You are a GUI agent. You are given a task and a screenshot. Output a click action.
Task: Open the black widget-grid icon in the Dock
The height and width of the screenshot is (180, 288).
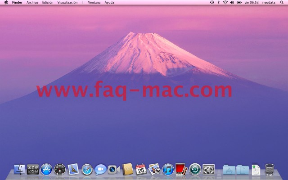pyautogui.click(x=33, y=169)
